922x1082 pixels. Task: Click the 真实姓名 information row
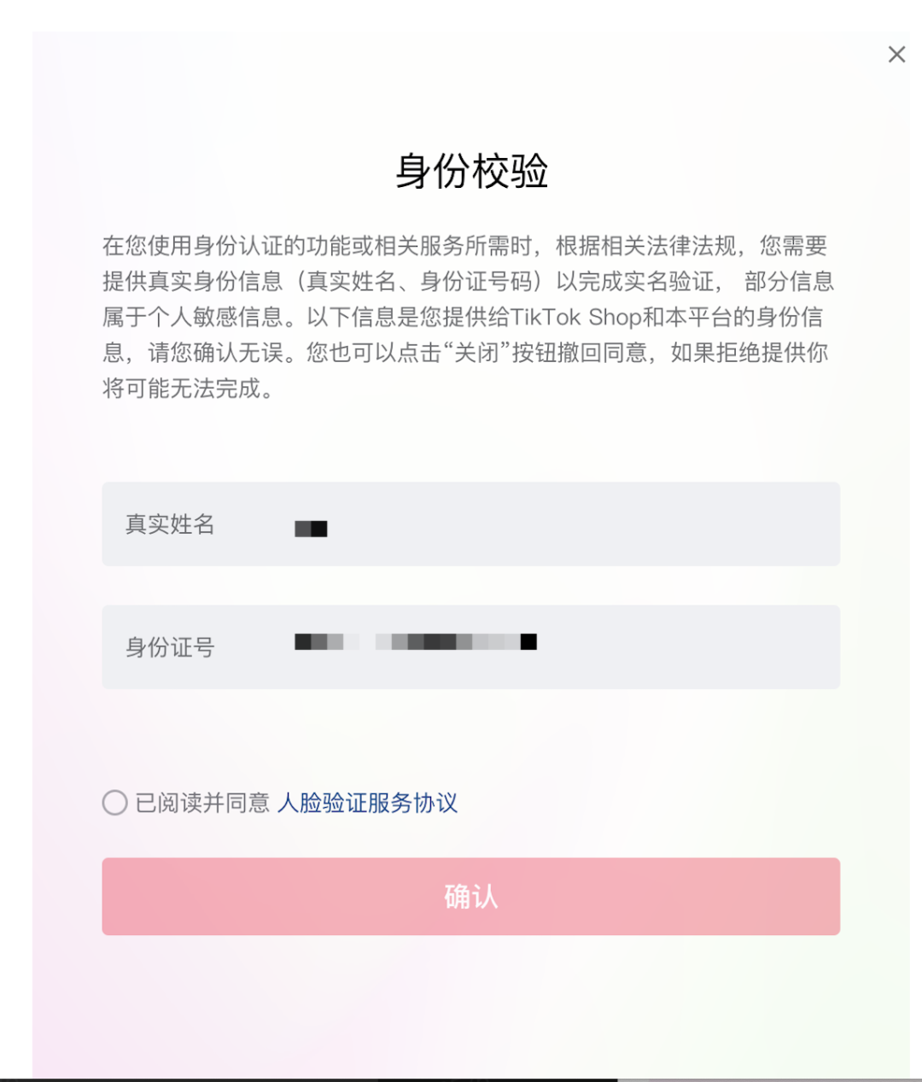pos(471,524)
